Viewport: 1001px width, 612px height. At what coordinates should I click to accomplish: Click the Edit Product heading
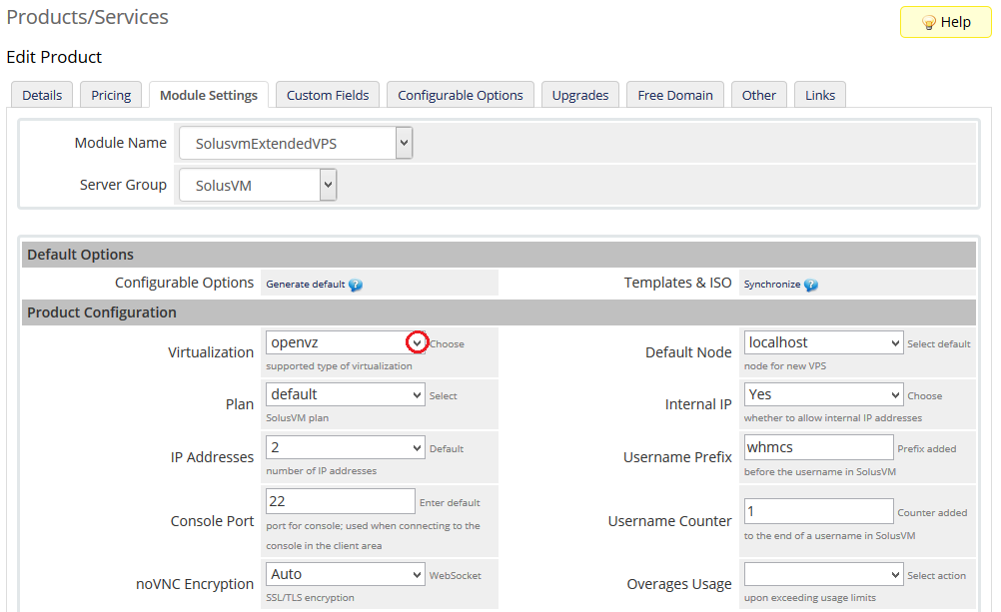coord(54,58)
